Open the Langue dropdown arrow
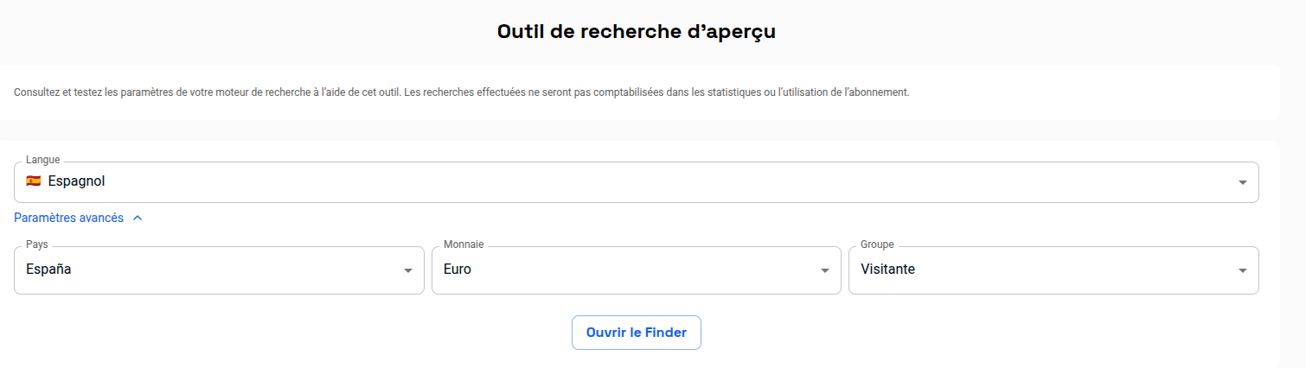This screenshot has width=1306, height=368. pyautogui.click(x=1242, y=182)
